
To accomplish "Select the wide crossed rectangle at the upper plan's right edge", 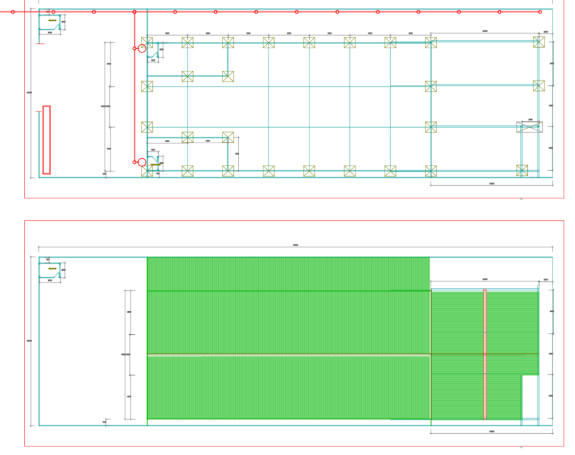I will click(529, 127).
